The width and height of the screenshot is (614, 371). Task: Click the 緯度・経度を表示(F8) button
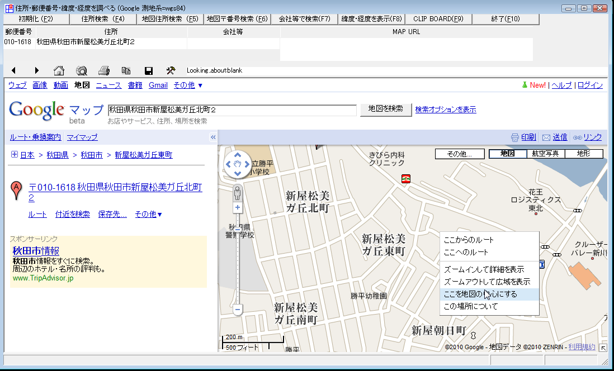pos(372,19)
